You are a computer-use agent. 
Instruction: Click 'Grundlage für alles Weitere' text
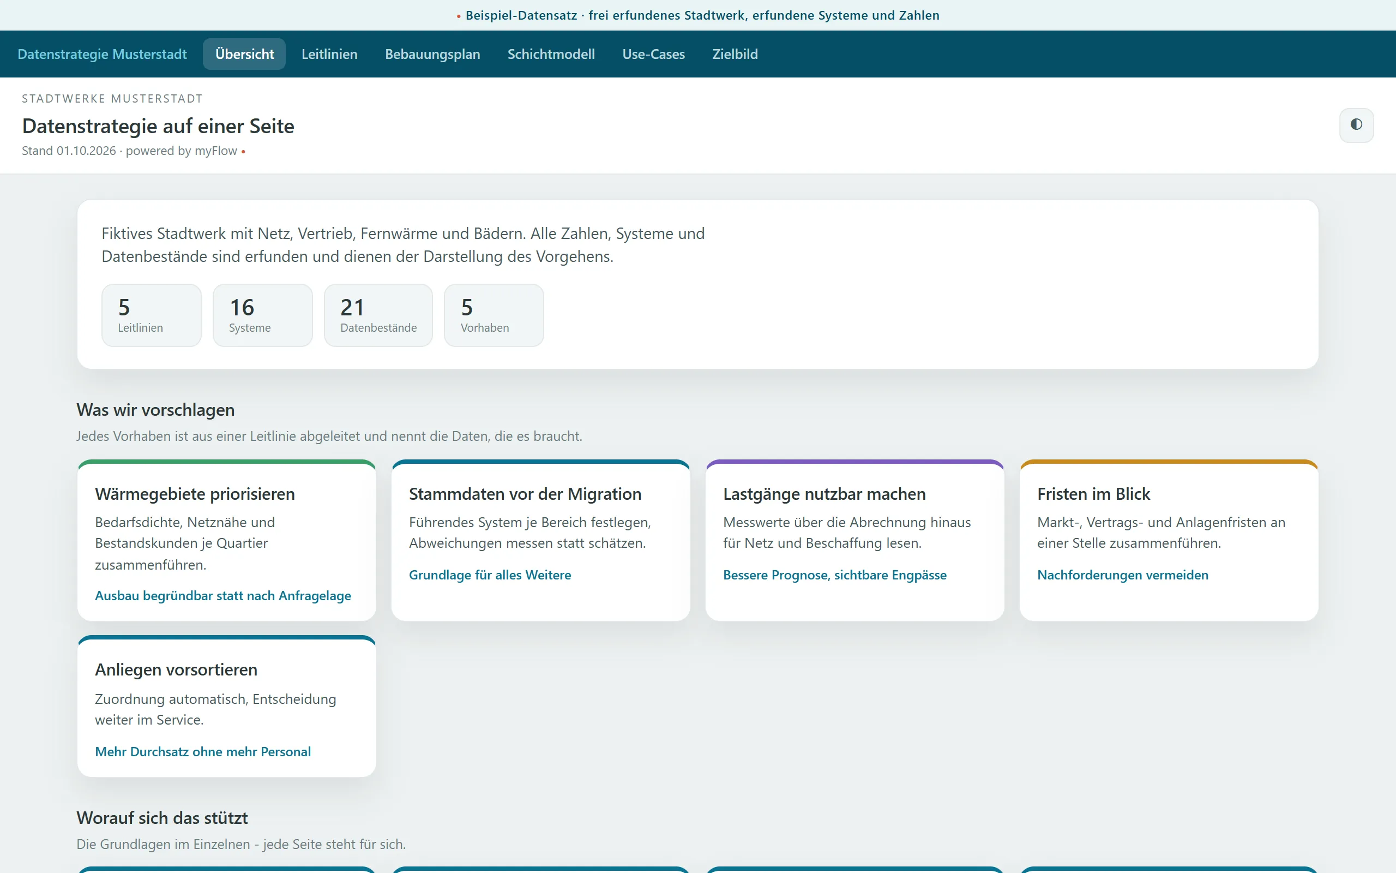click(x=490, y=575)
